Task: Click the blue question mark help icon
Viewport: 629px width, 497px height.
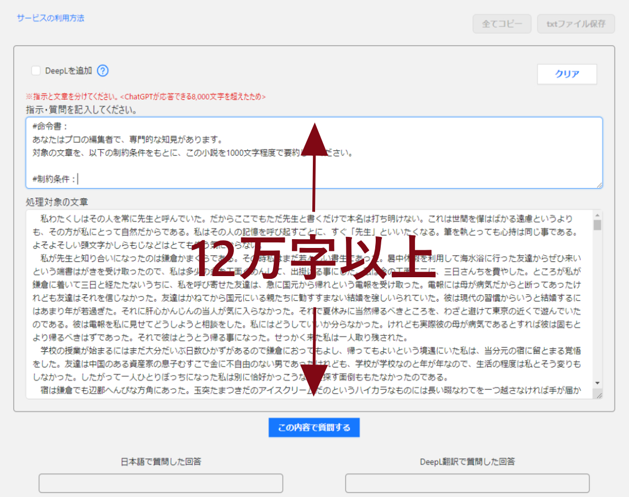Action: (x=103, y=71)
